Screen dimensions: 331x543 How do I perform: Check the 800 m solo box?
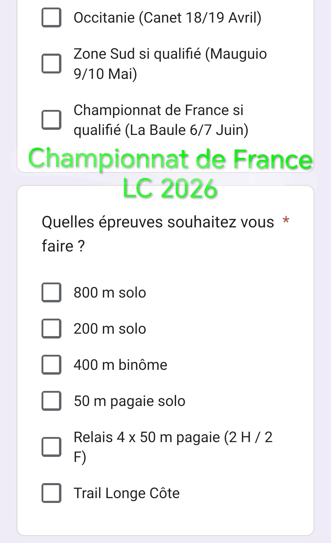51,292
